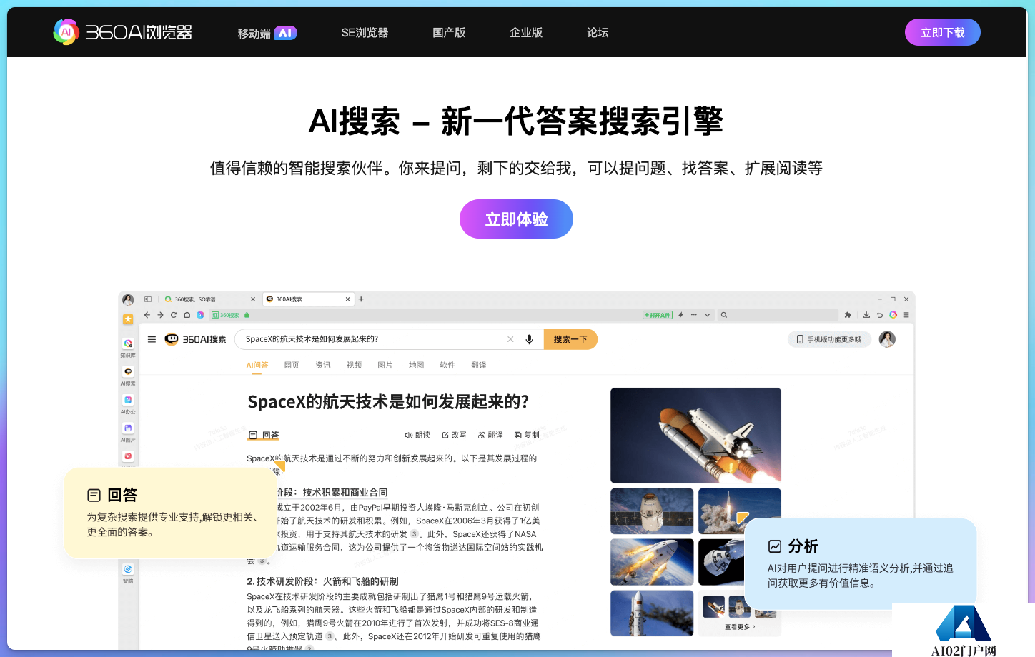
Task: Click the yellow star favorites icon in sidebar
Action: click(x=128, y=319)
